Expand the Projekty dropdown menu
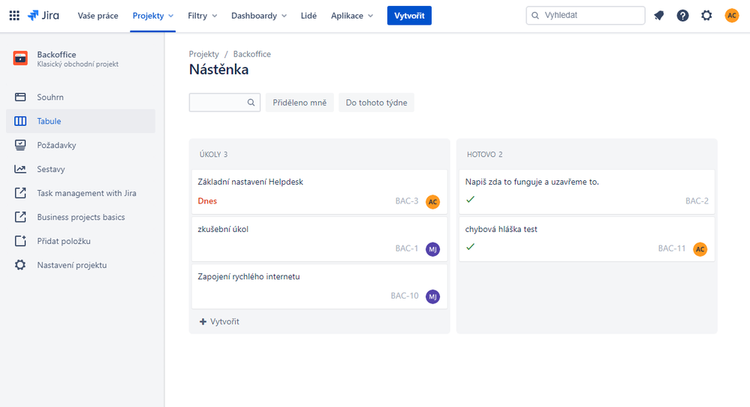 point(153,16)
